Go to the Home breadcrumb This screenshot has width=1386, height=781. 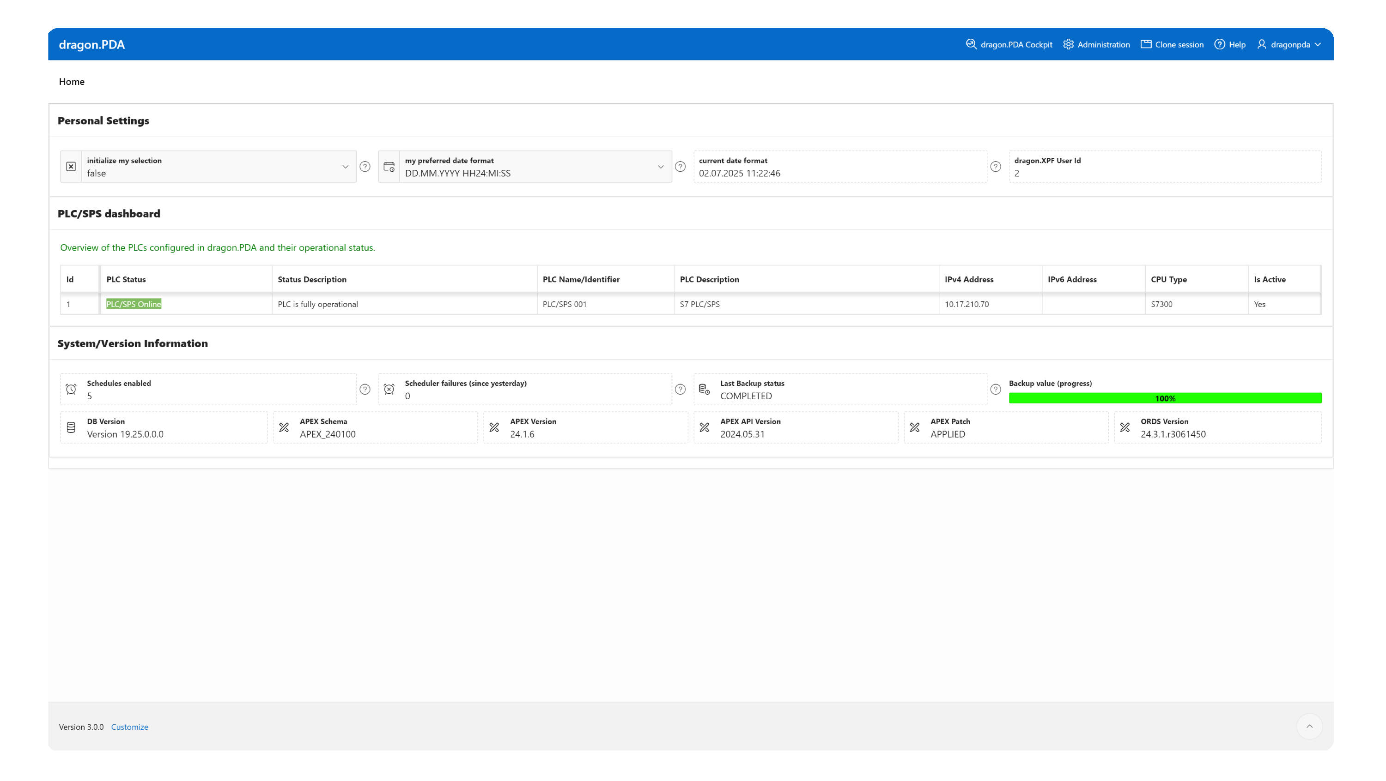72,82
